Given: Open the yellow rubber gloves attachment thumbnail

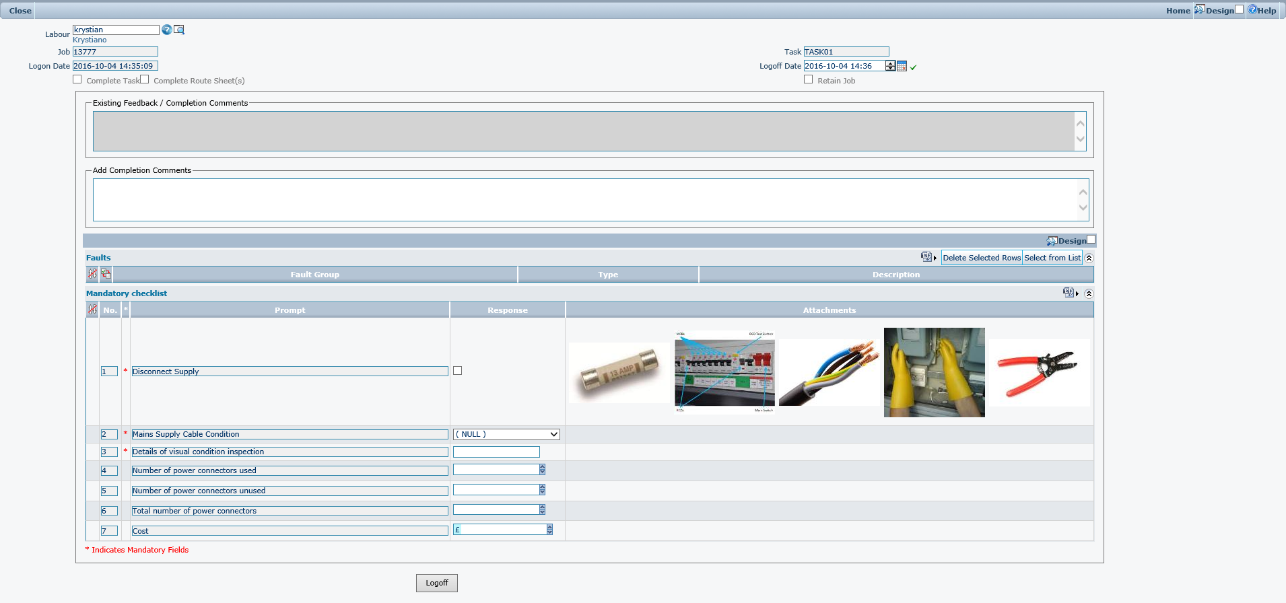Looking at the screenshot, I should pyautogui.click(x=934, y=372).
